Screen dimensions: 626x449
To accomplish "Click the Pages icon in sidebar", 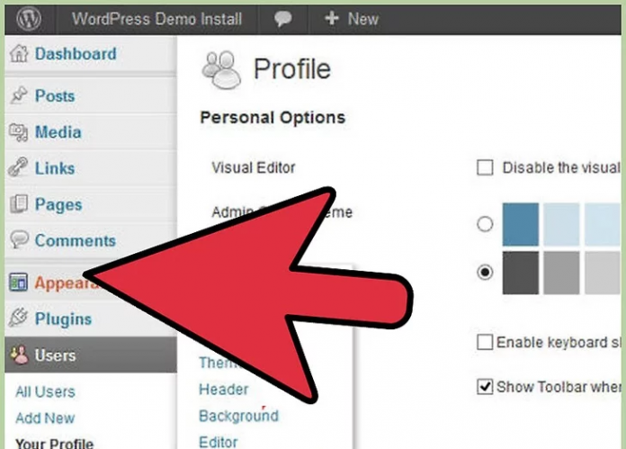I will pyautogui.click(x=18, y=204).
